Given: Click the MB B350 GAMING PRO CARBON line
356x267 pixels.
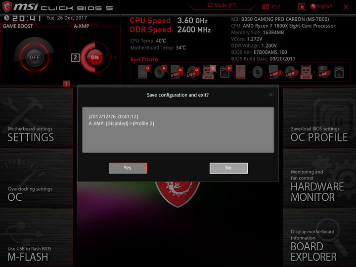Looking at the screenshot, I should pyautogui.click(x=280, y=19).
